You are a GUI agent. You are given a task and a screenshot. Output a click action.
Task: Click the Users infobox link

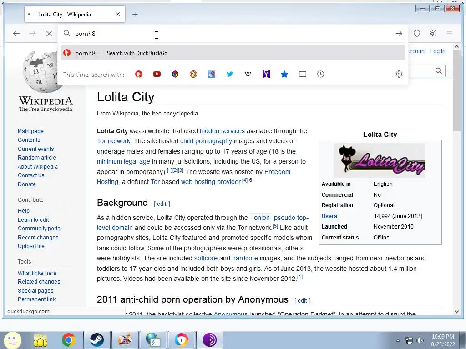pos(329,216)
